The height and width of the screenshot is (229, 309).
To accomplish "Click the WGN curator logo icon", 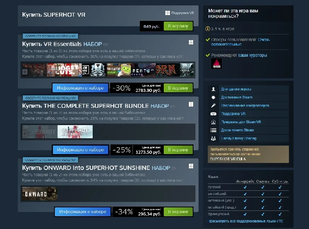I will [216, 64].
